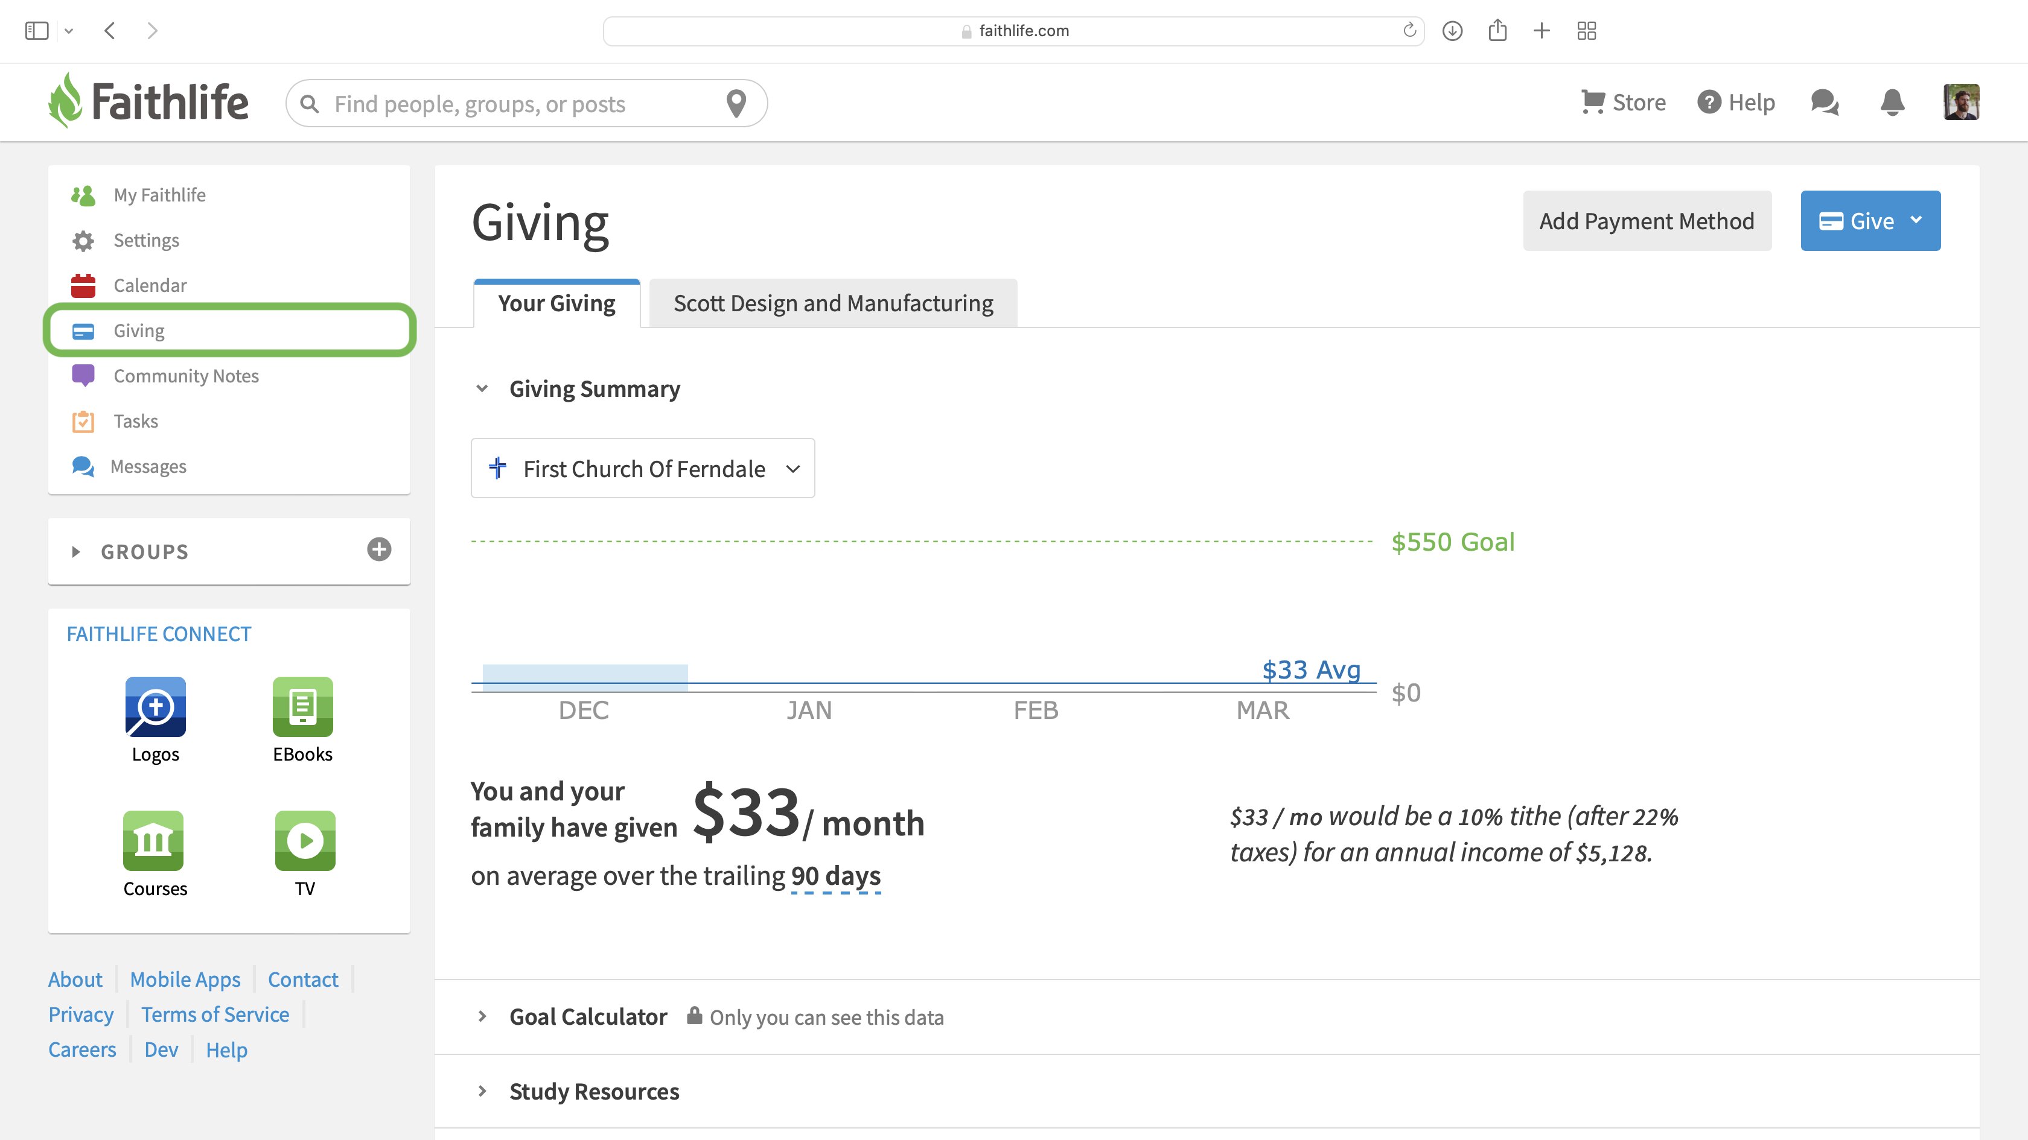Click the lock icon beside Goal Calculator
This screenshot has width=2028, height=1140.
[694, 1015]
